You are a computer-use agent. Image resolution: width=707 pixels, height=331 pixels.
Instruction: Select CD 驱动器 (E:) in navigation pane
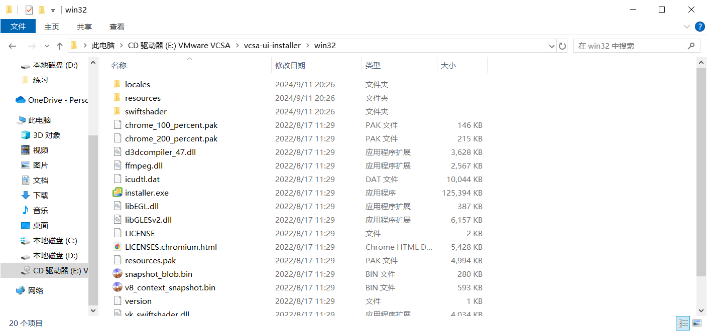[60, 270]
